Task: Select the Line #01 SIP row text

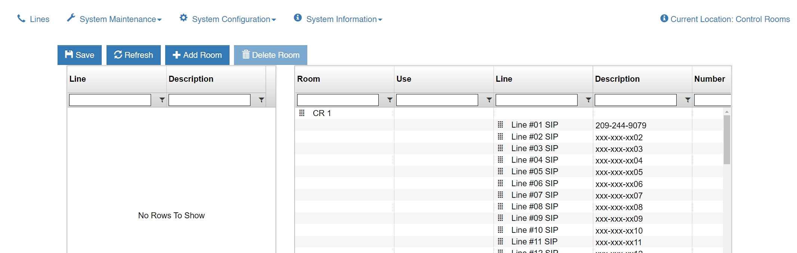Action: click(535, 125)
